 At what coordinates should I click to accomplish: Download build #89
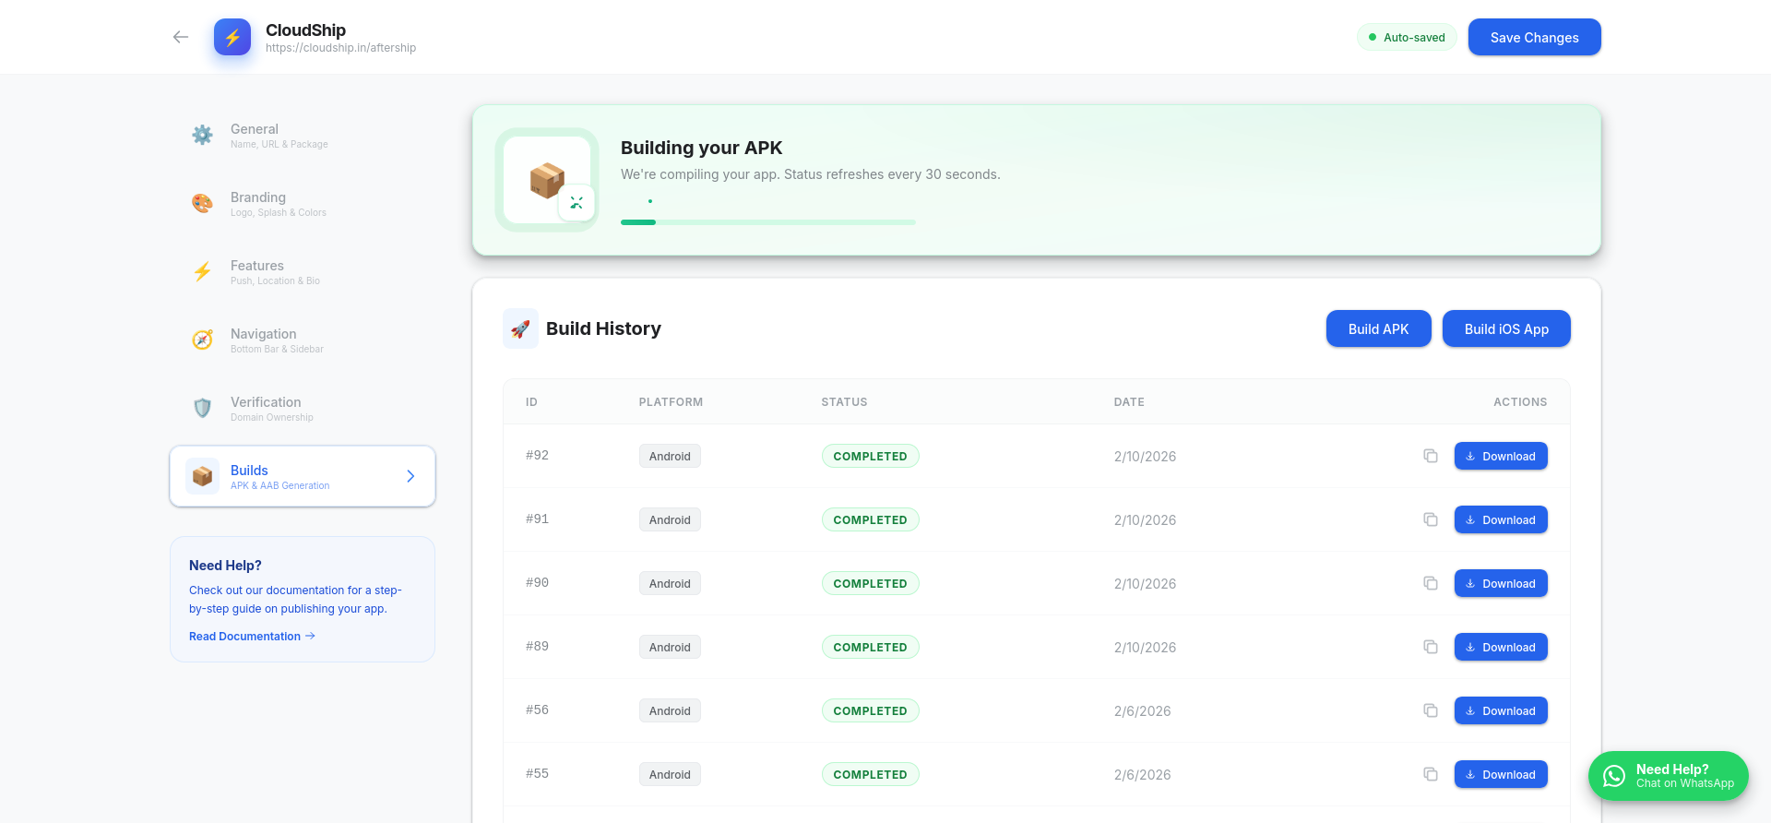click(x=1501, y=647)
